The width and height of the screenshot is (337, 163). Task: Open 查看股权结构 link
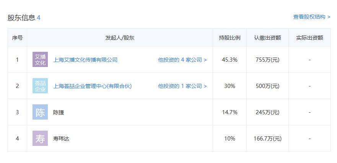(x=312, y=17)
